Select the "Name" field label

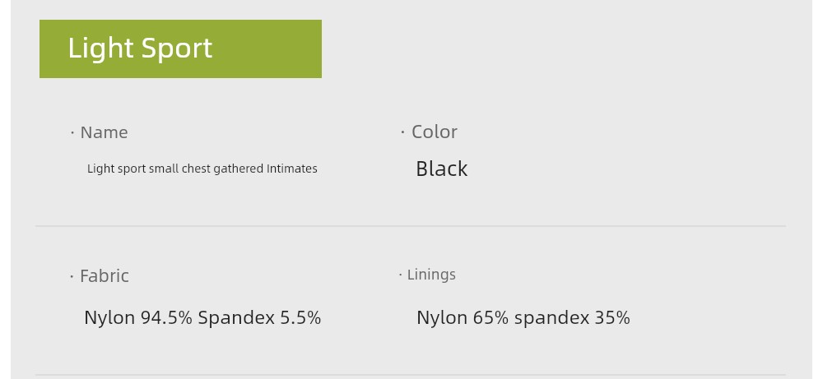(104, 132)
